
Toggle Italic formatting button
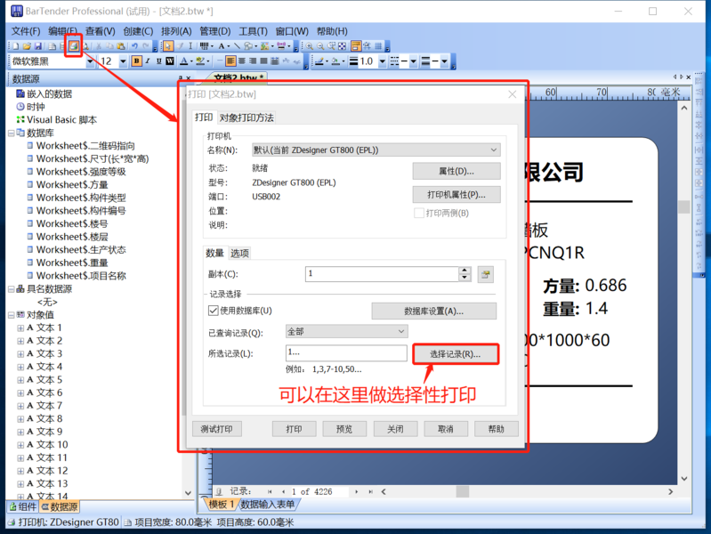[148, 61]
